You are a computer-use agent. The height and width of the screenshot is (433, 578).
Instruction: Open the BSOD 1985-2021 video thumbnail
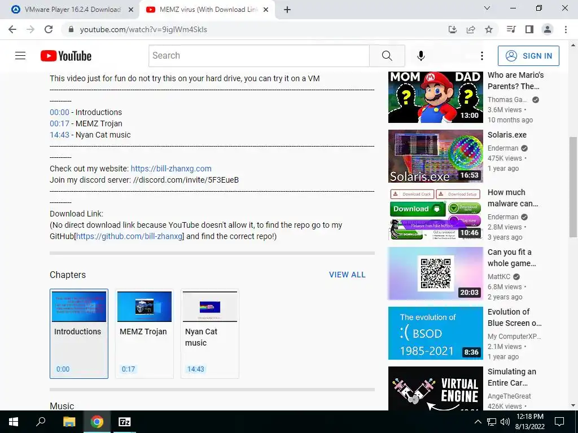435,333
